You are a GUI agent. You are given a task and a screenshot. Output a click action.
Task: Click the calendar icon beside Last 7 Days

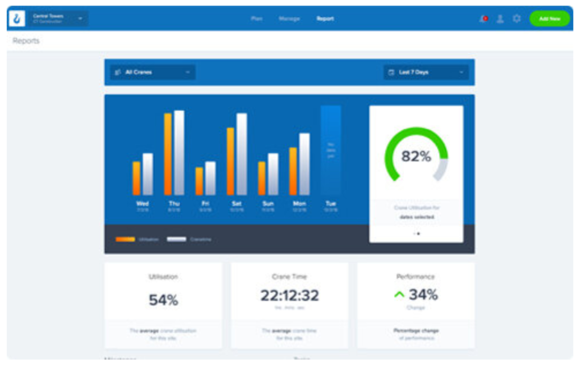click(x=391, y=72)
